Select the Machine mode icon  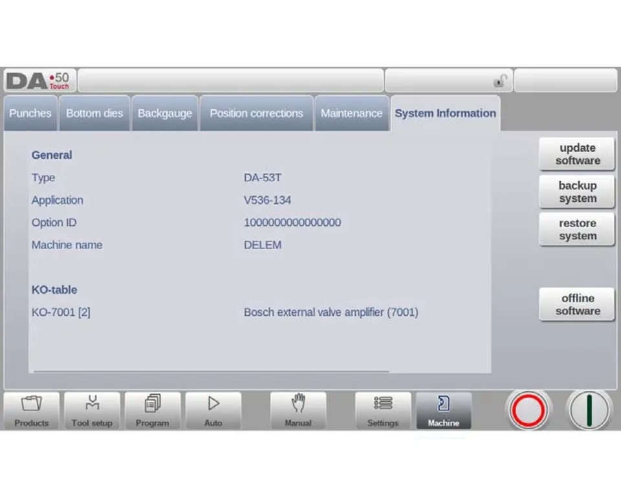point(444,410)
